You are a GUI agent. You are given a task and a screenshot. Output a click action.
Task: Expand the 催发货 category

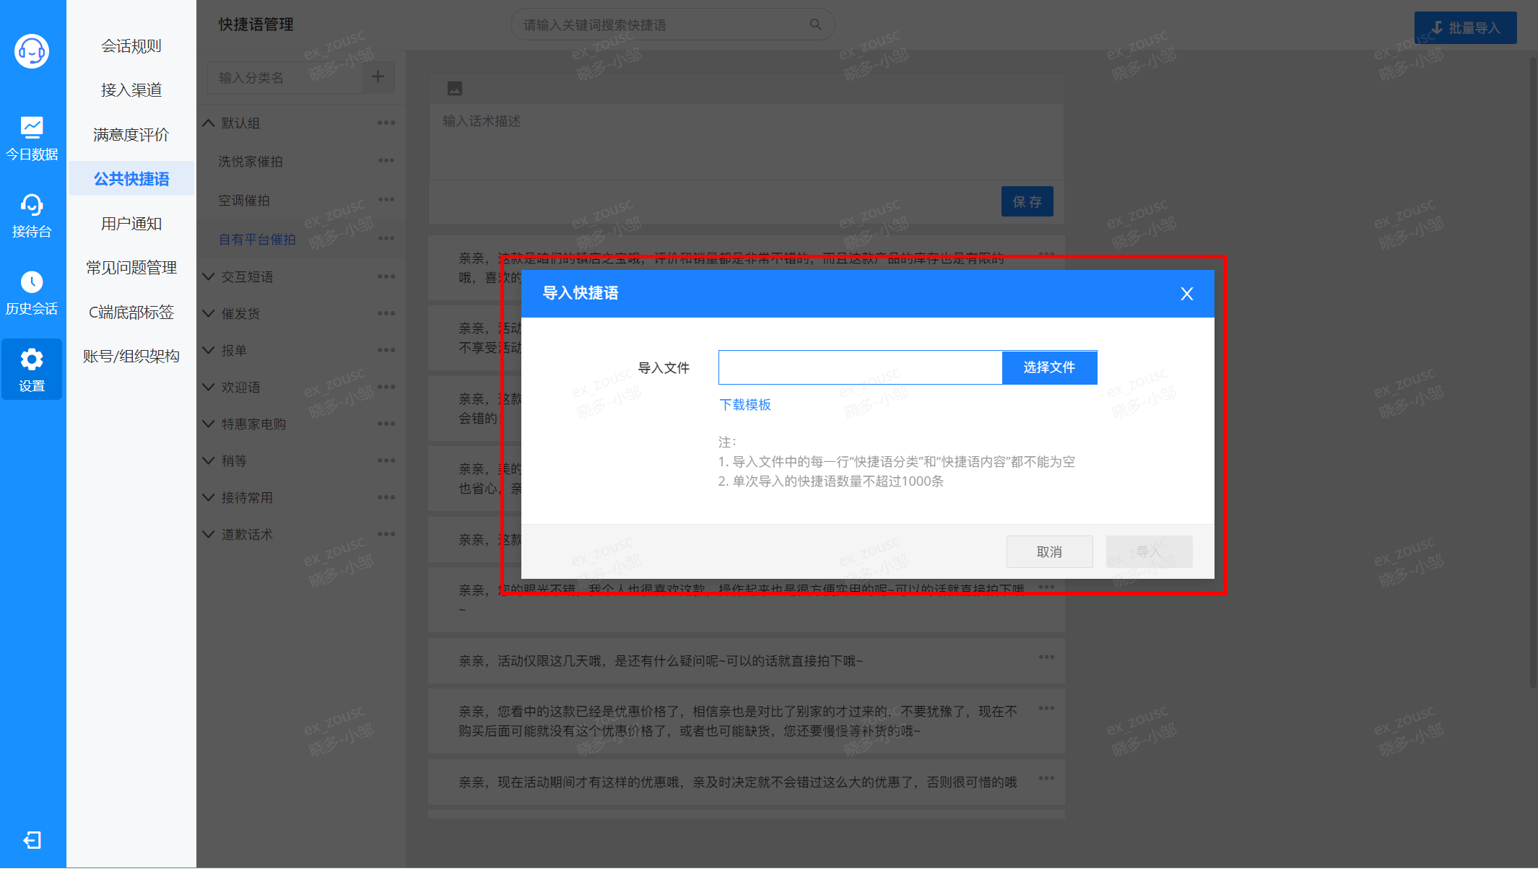click(x=209, y=313)
